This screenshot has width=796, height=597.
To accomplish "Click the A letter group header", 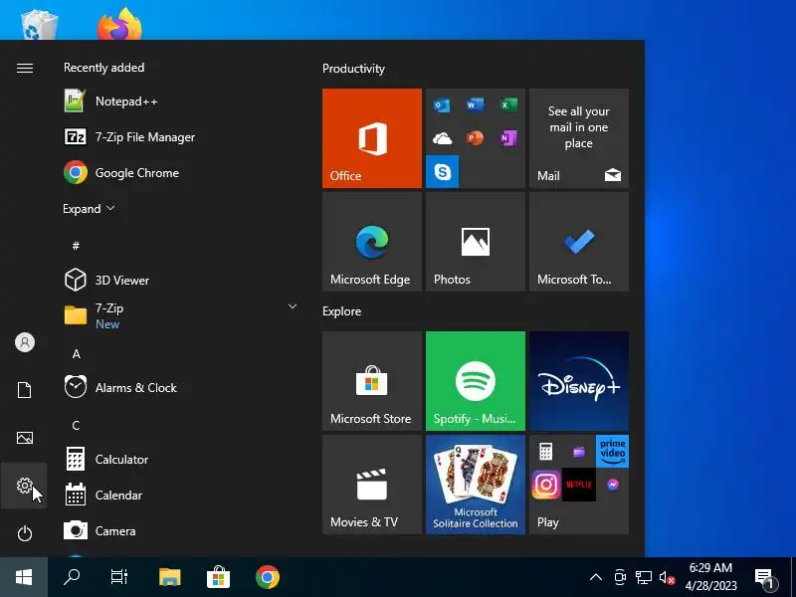I will tap(77, 354).
